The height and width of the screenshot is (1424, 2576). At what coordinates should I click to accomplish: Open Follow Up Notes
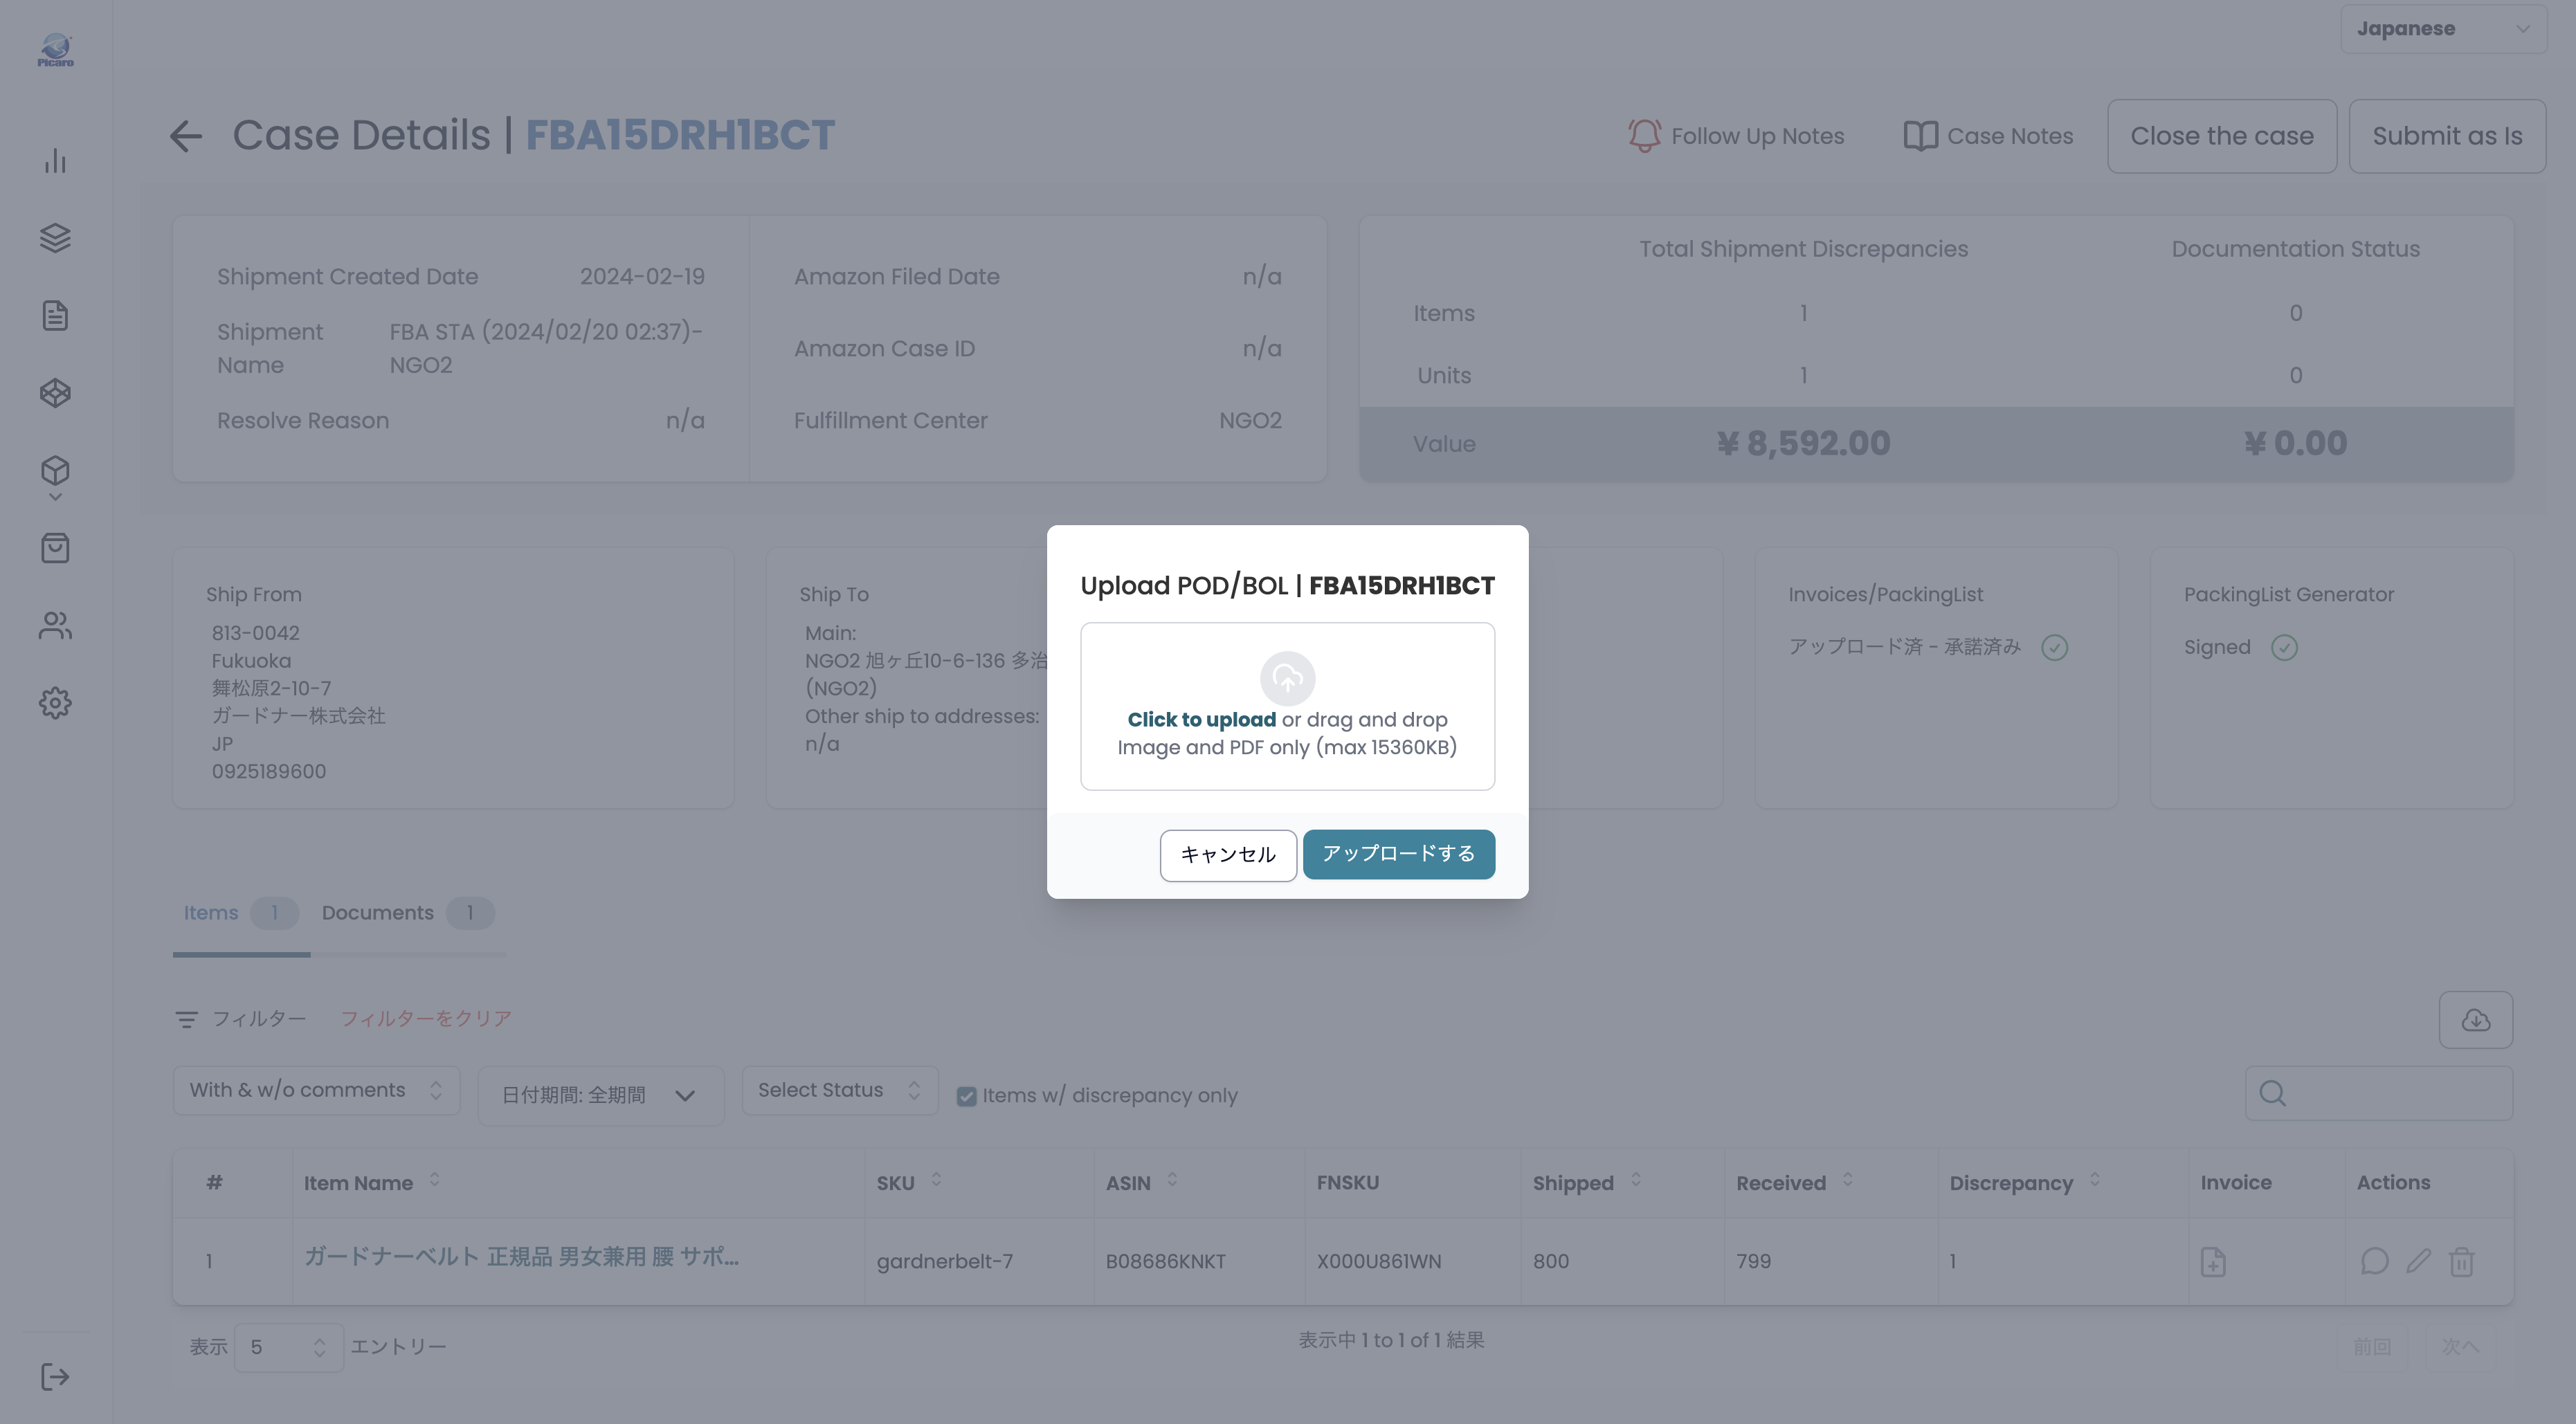[x=1736, y=136]
